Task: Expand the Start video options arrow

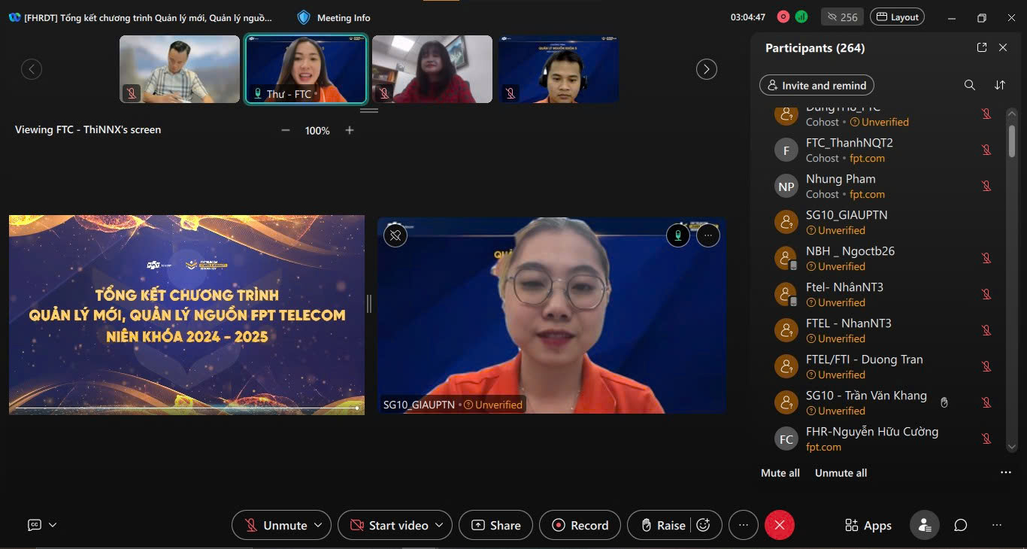Action: [439, 525]
